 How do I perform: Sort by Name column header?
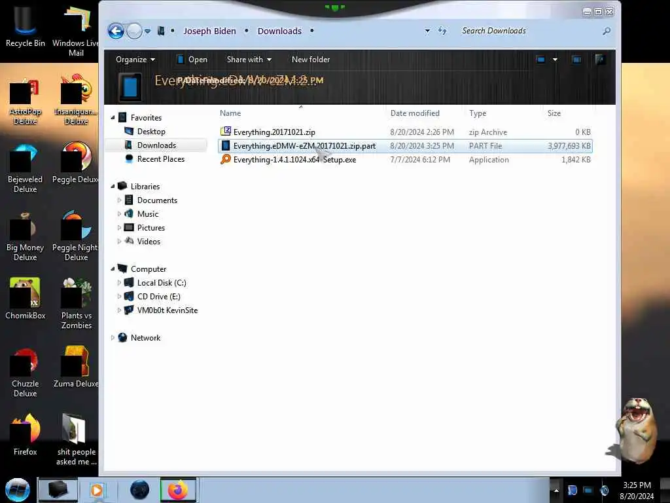coord(230,113)
